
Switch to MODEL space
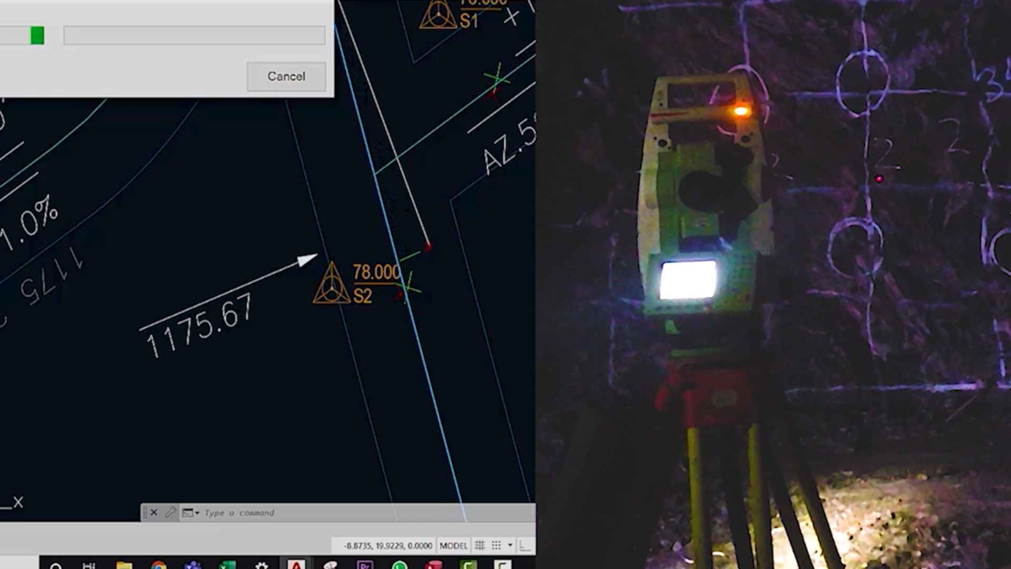point(454,545)
